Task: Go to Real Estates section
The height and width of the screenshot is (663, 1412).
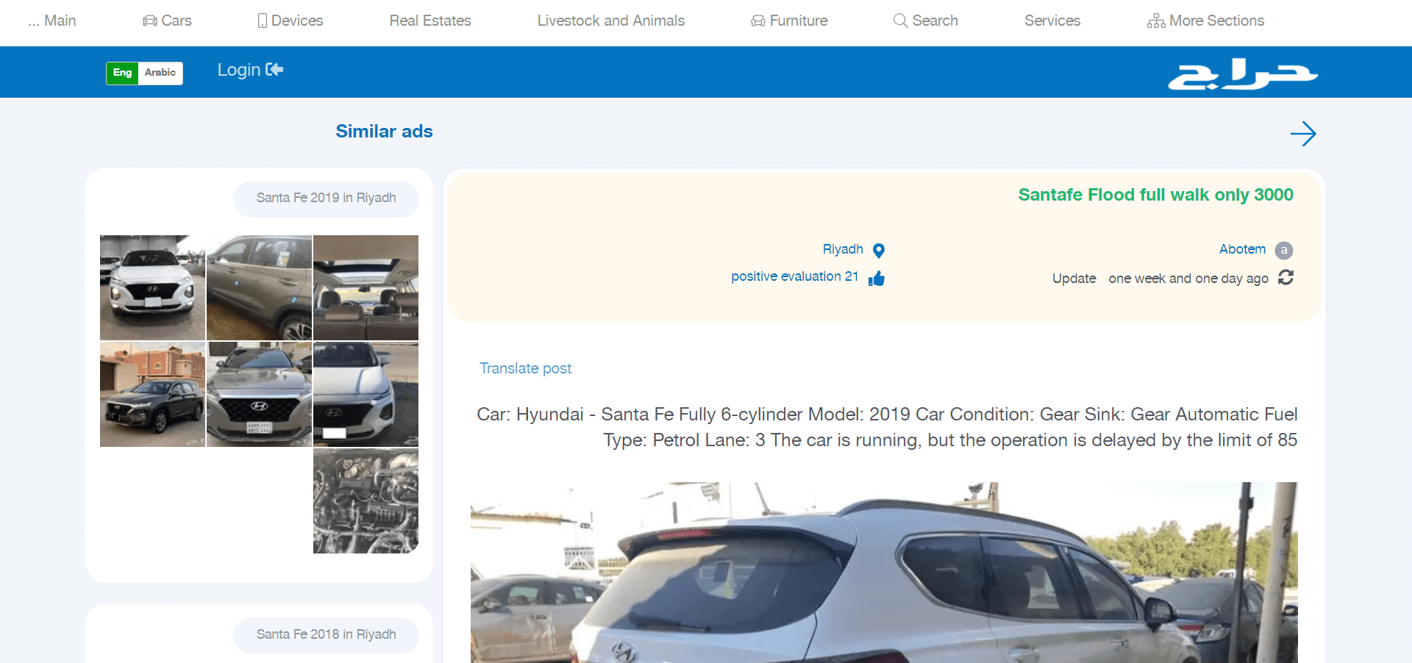Action: (430, 21)
